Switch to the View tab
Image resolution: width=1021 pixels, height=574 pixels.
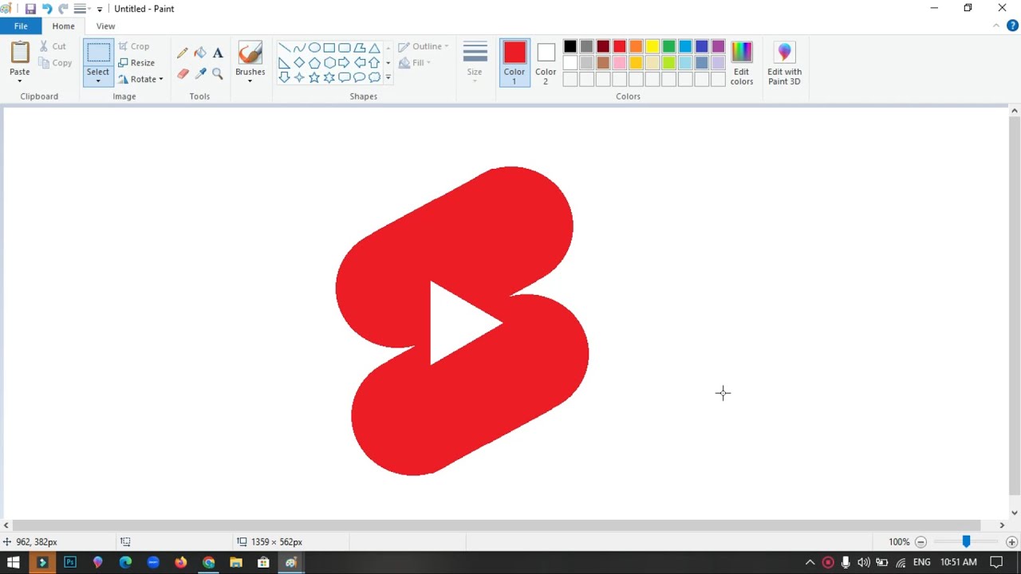click(x=105, y=26)
